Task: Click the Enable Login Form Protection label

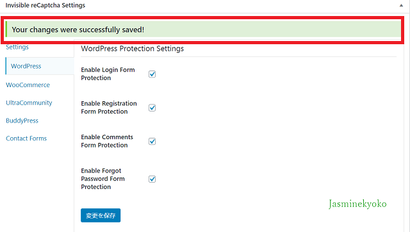Action: [108, 74]
